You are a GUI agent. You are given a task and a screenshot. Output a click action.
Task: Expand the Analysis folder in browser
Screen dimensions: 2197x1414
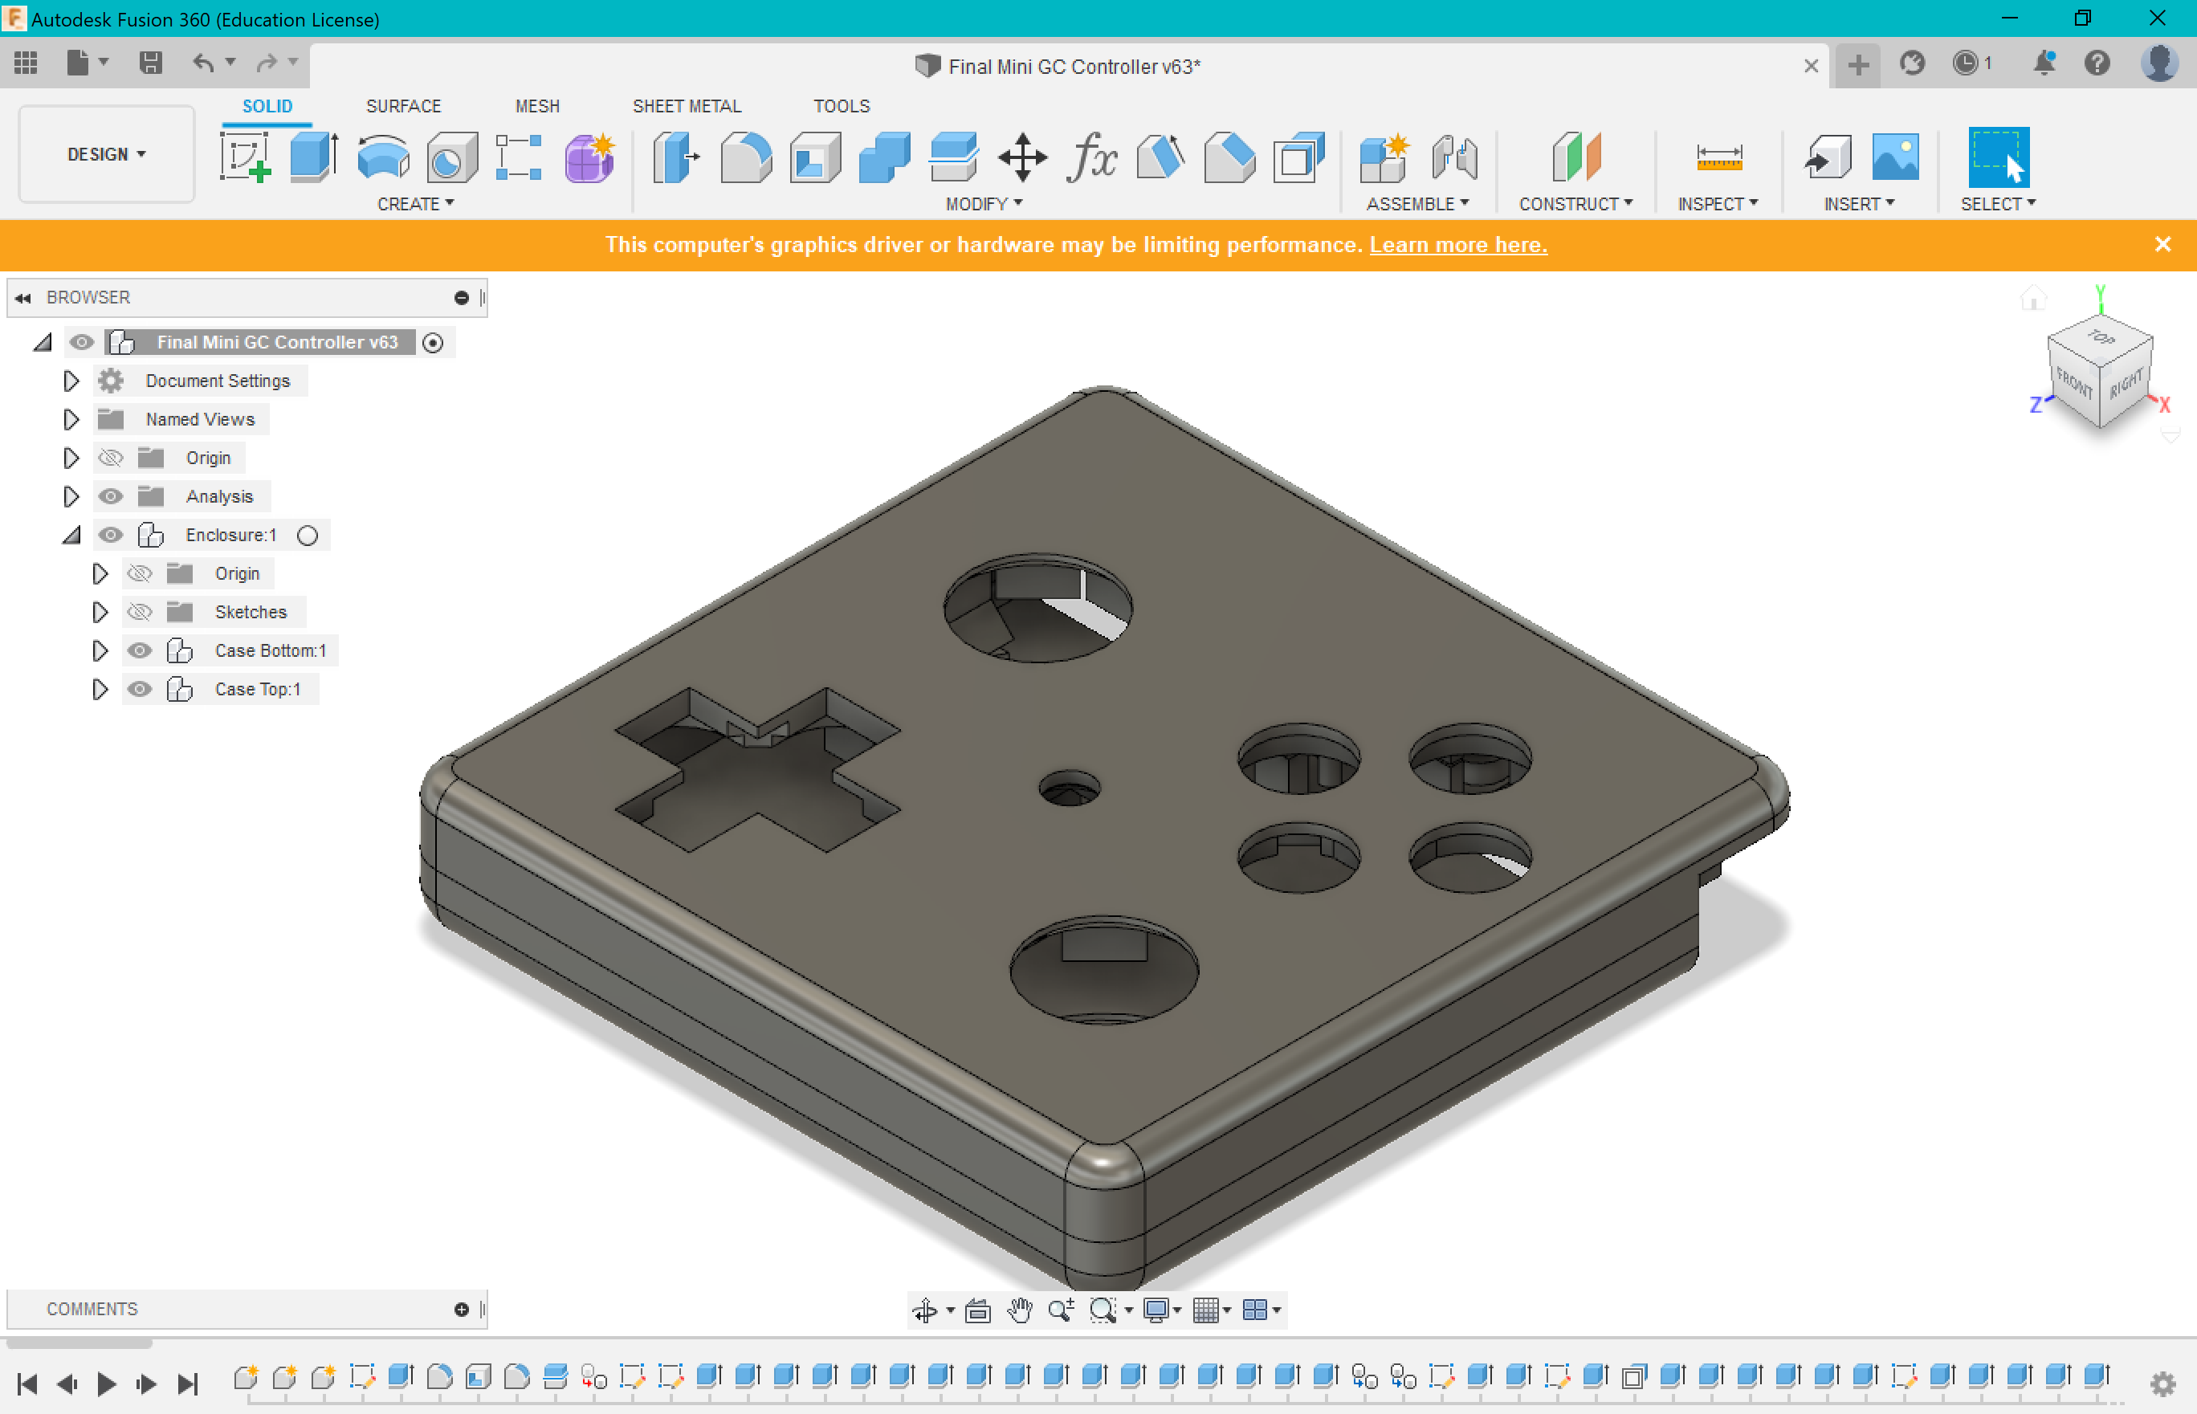[72, 495]
